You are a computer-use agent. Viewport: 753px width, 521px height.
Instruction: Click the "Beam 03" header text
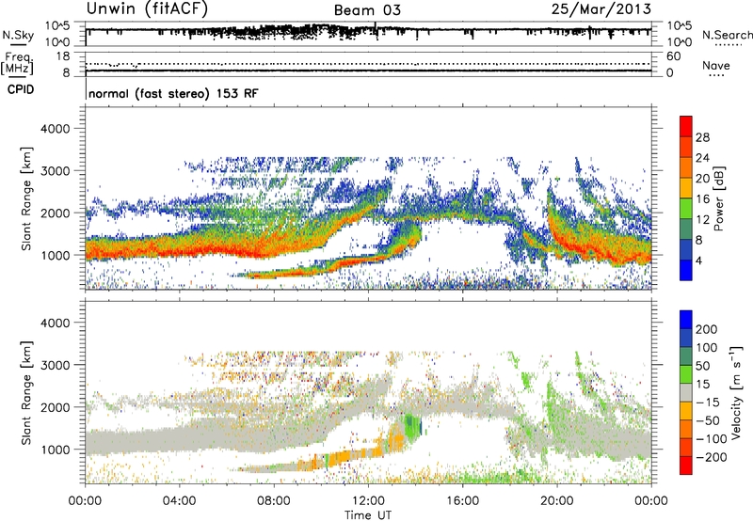coord(367,10)
